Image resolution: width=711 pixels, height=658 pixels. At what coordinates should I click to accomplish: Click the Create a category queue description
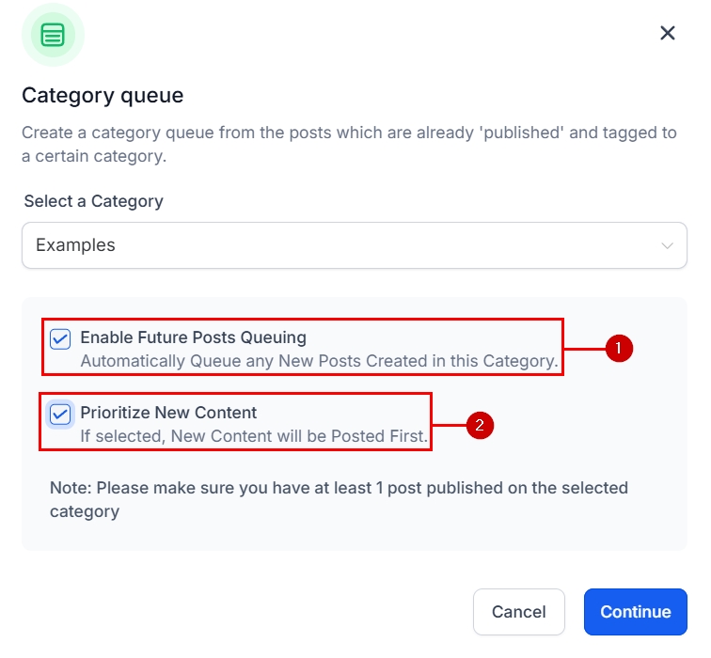(x=349, y=144)
